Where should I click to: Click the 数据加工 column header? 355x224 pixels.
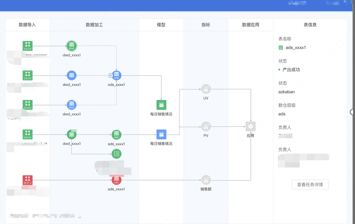94,25
